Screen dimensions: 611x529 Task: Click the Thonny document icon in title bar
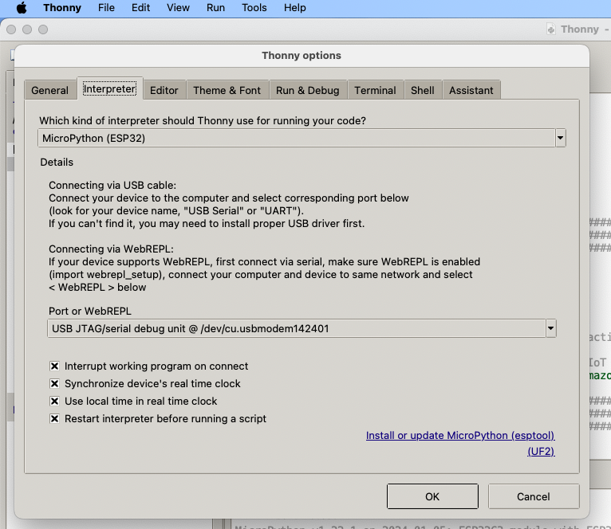tap(551, 29)
